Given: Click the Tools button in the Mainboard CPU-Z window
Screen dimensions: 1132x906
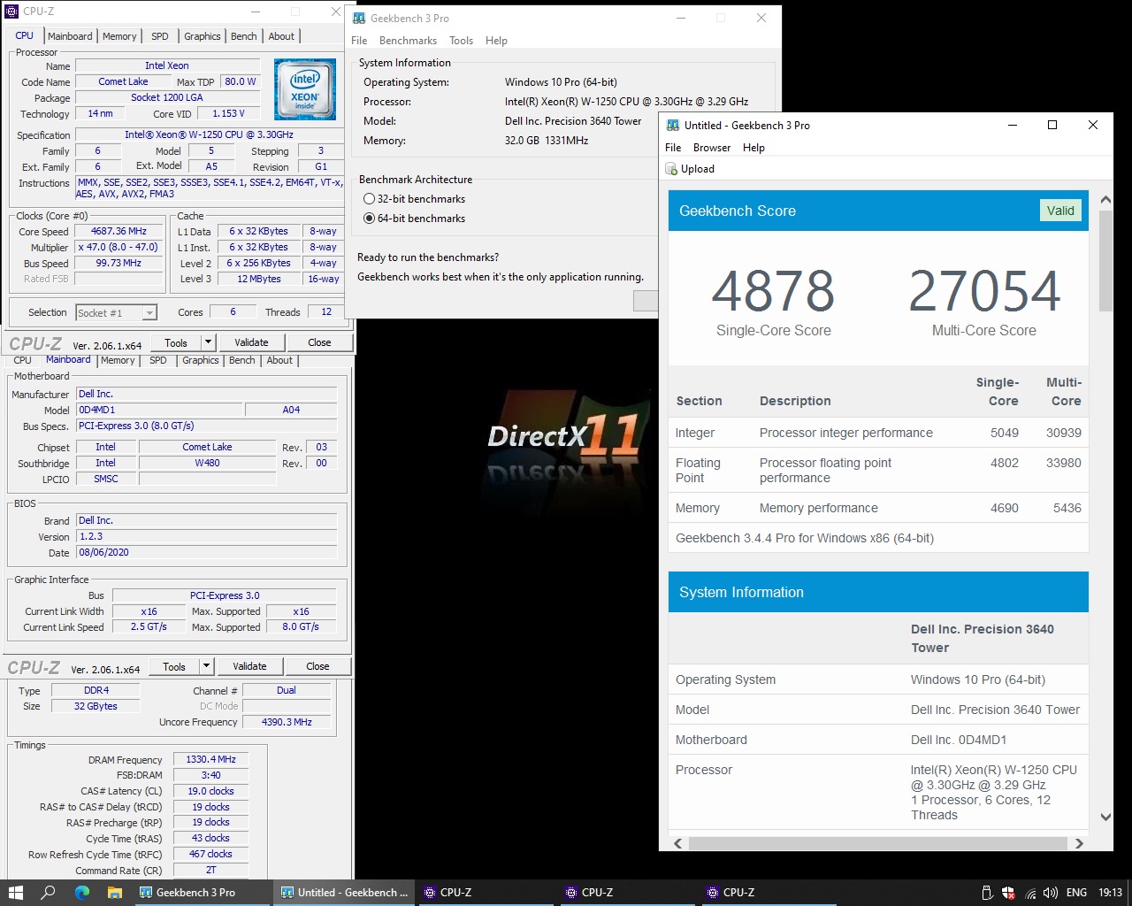Looking at the screenshot, I should [174, 666].
